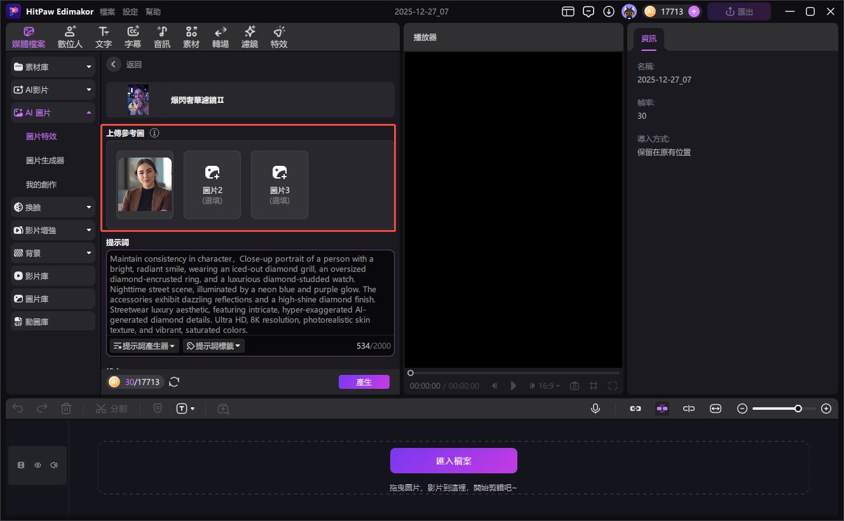Toggle track visibility eye icon
Viewport: 844px width, 521px height.
[37, 465]
